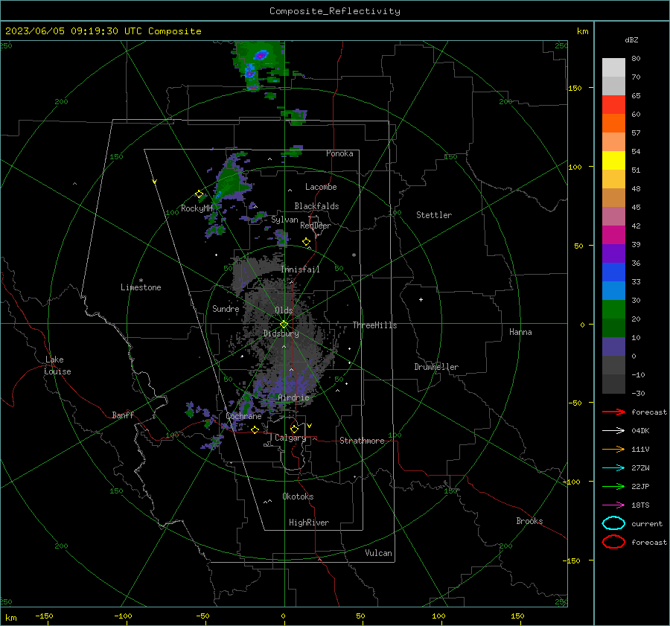Screen dimensions: 670x626
Task: Click the Hanna label
Action: (x=520, y=332)
